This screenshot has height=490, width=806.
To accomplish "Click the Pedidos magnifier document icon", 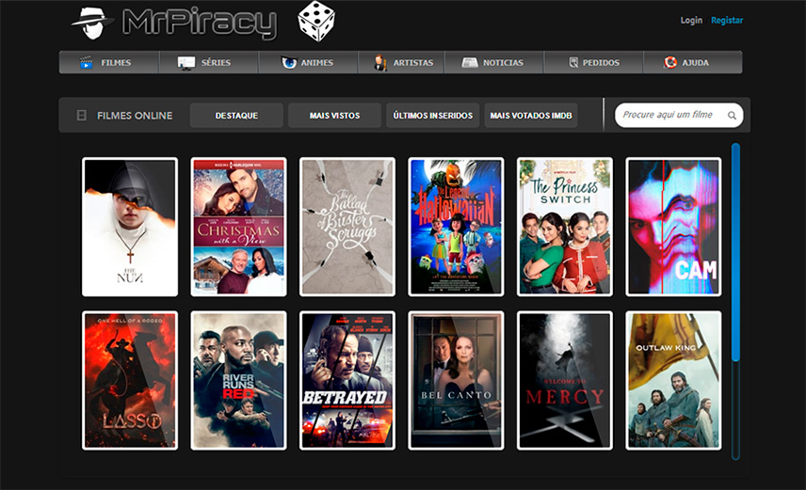I will 573,63.
